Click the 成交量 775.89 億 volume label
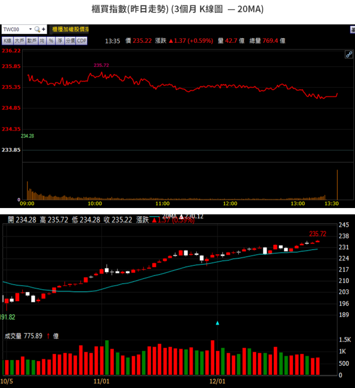This screenshot has width=355, height=388. (x=32, y=336)
